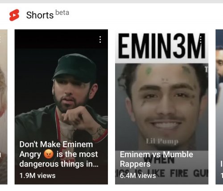Open the Eminem vs Mumble Rappers short

(162, 107)
